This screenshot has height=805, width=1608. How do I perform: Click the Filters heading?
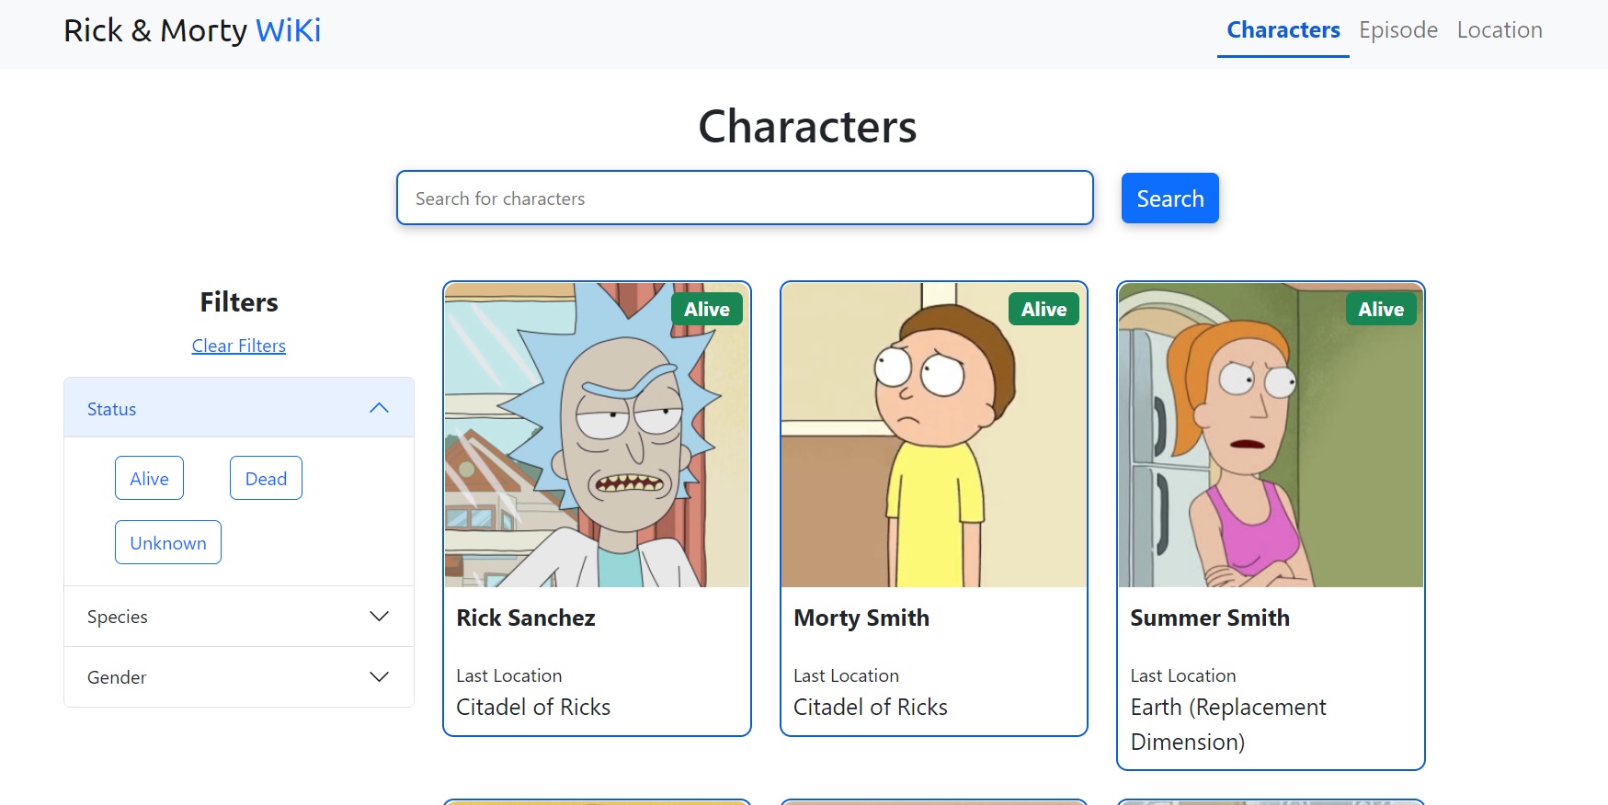[x=239, y=301]
